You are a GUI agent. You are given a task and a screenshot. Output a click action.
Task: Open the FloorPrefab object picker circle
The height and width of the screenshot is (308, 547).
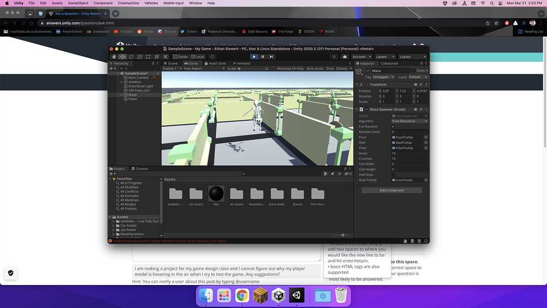(426, 137)
